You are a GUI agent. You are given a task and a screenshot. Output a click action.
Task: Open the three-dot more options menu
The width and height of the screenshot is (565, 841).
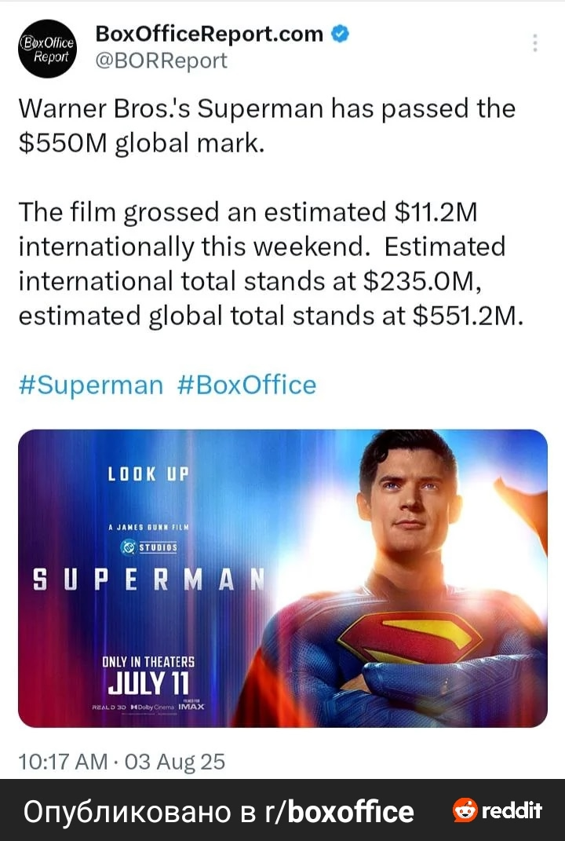(535, 43)
